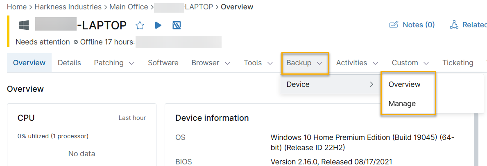
Task: Select Overview in the Backup submenu
Action: click(404, 84)
